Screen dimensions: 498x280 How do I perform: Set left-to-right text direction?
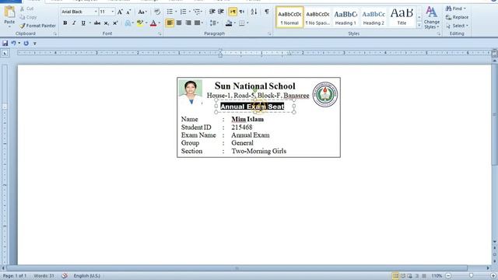tap(233, 12)
